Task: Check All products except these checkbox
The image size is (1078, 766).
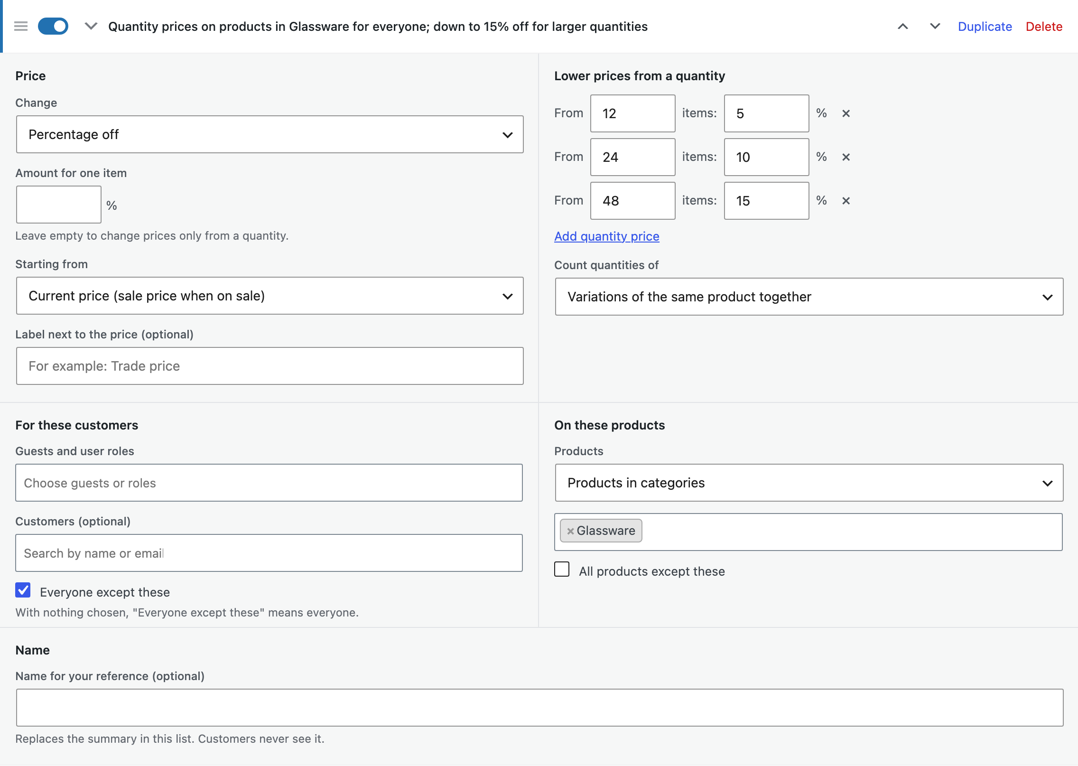Action: pyautogui.click(x=562, y=570)
